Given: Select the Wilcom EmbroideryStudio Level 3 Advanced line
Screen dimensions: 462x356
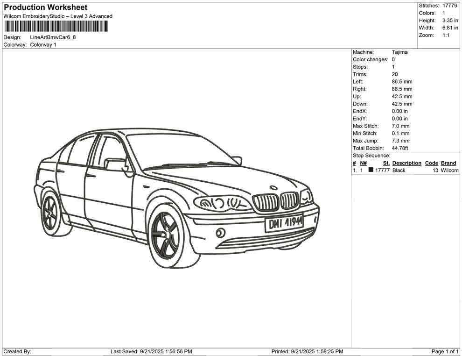Looking at the screenshot, I should pyautogui.click(x=58, y=16).
